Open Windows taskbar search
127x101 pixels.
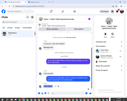coord(7,100)
